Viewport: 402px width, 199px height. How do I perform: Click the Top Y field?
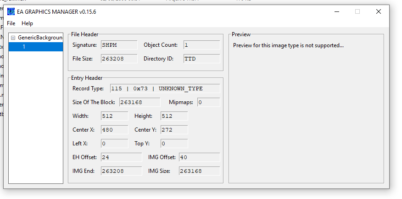point(174,144)
